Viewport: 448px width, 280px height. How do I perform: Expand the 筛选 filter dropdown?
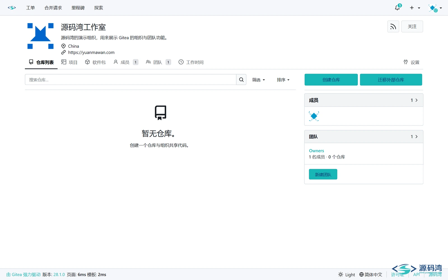click(258, 80)
